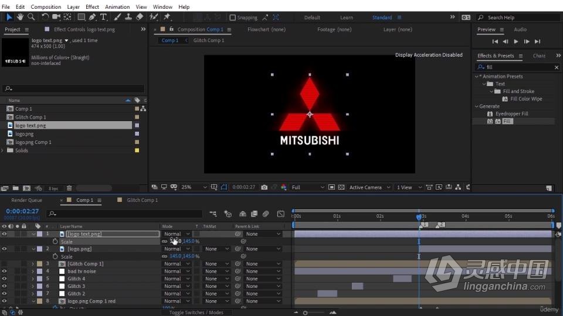Create new composition from Project panel
This screenshot has height=316, width=563.
(x=26, y=188)
